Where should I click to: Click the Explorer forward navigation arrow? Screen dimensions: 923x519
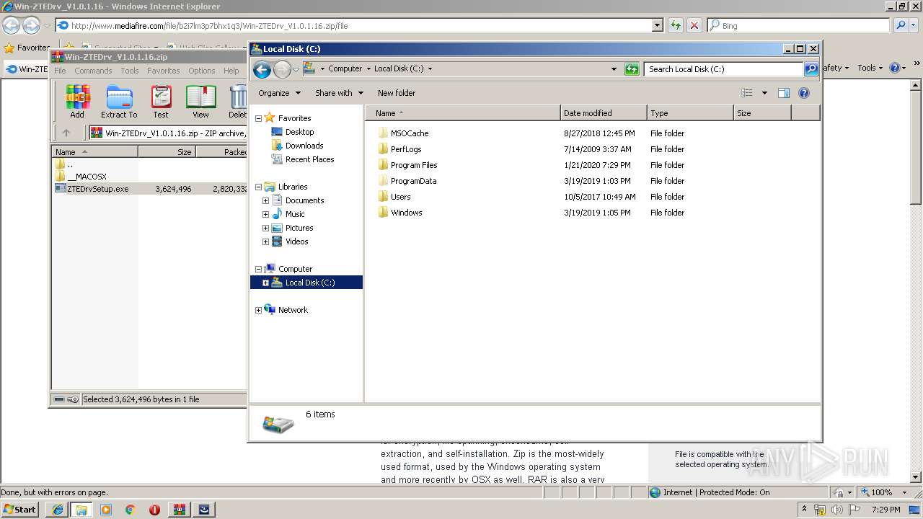tap(282, 69)
